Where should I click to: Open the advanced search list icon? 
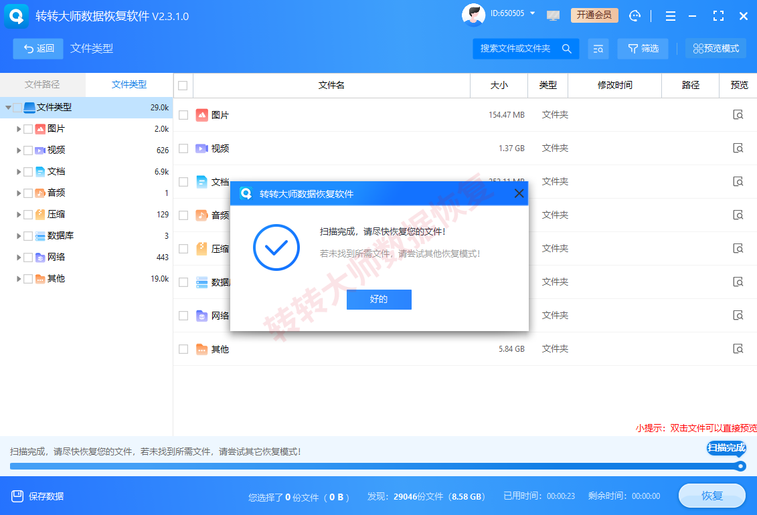coord(598,49)
